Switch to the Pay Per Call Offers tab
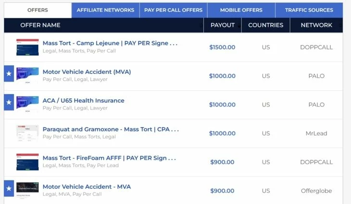The width and height of the screenshot is (351, 204). coord(173,10)
